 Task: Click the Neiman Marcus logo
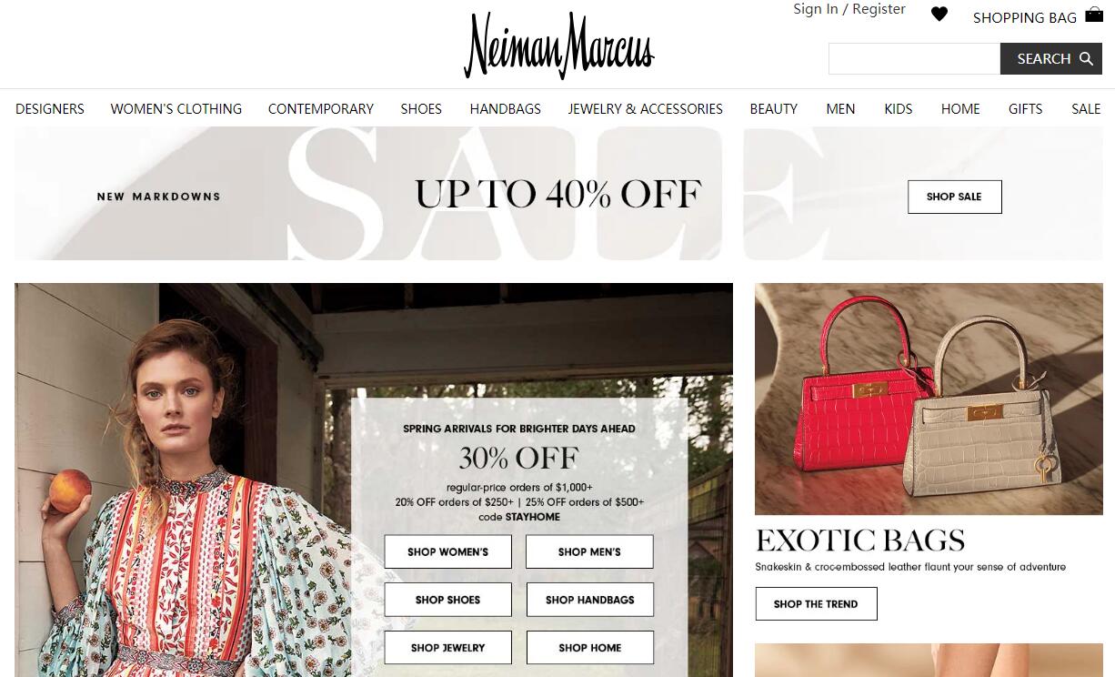click(558, 45)
